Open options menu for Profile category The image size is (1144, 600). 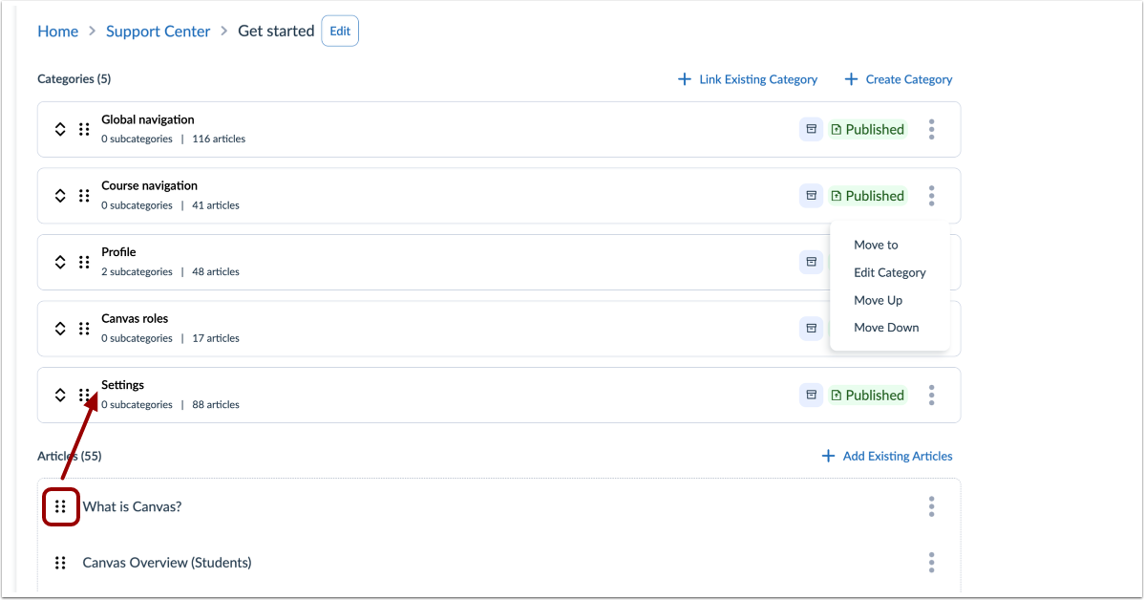931,262
